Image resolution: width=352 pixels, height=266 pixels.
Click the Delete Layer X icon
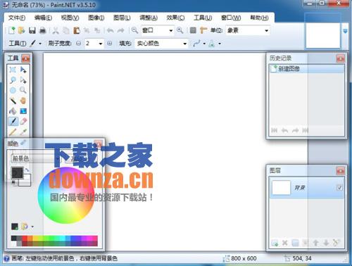(x=285, y=243)
